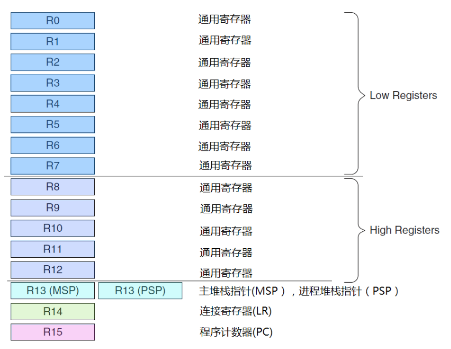Select the R12 register box
This screenshot has width=451, height=349.
53,270
